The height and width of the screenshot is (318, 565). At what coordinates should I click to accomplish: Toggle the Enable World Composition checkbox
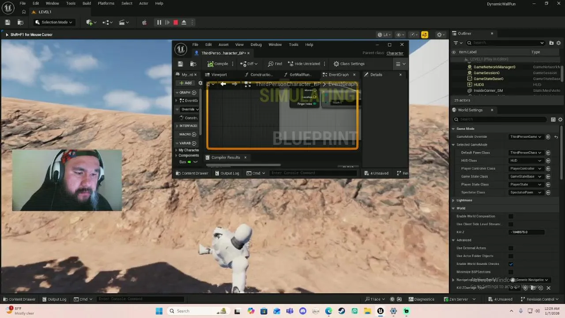(511, 216)
